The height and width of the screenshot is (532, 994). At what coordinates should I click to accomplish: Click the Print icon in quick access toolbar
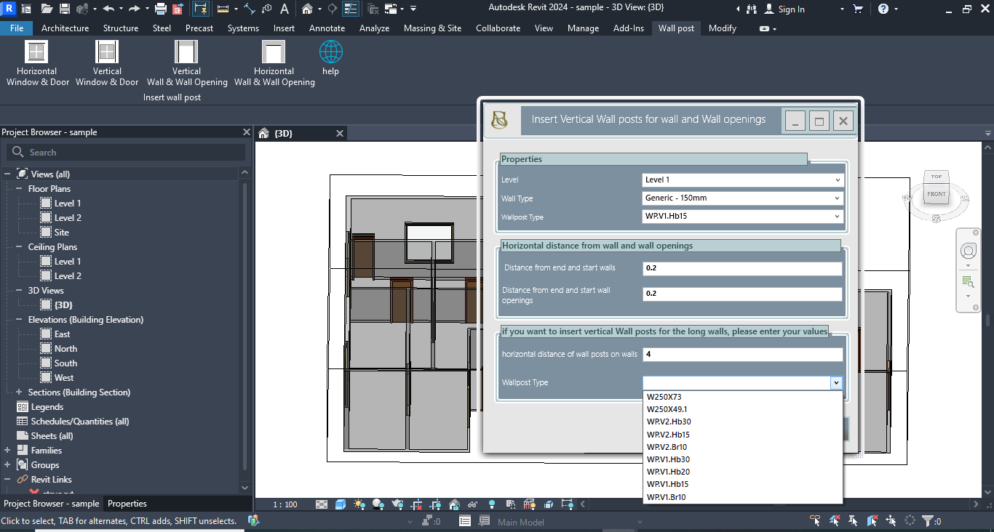point(160,9)
